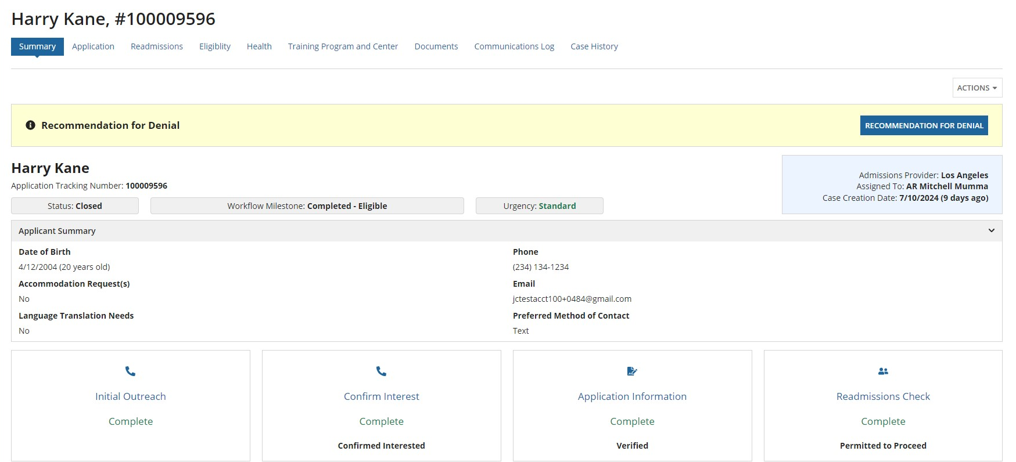
Task: Click the email jctestacct100+0484@gmail.com
Action: 572,299
